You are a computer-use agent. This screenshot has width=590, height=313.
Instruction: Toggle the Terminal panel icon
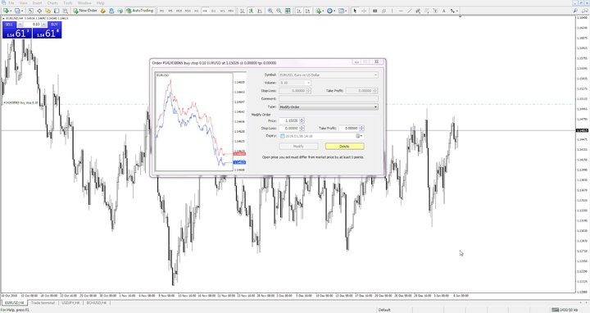(x=57, y=11)
